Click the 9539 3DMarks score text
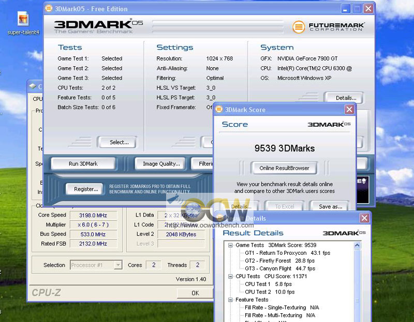This screenshot has width=414, height=322. 285,148
